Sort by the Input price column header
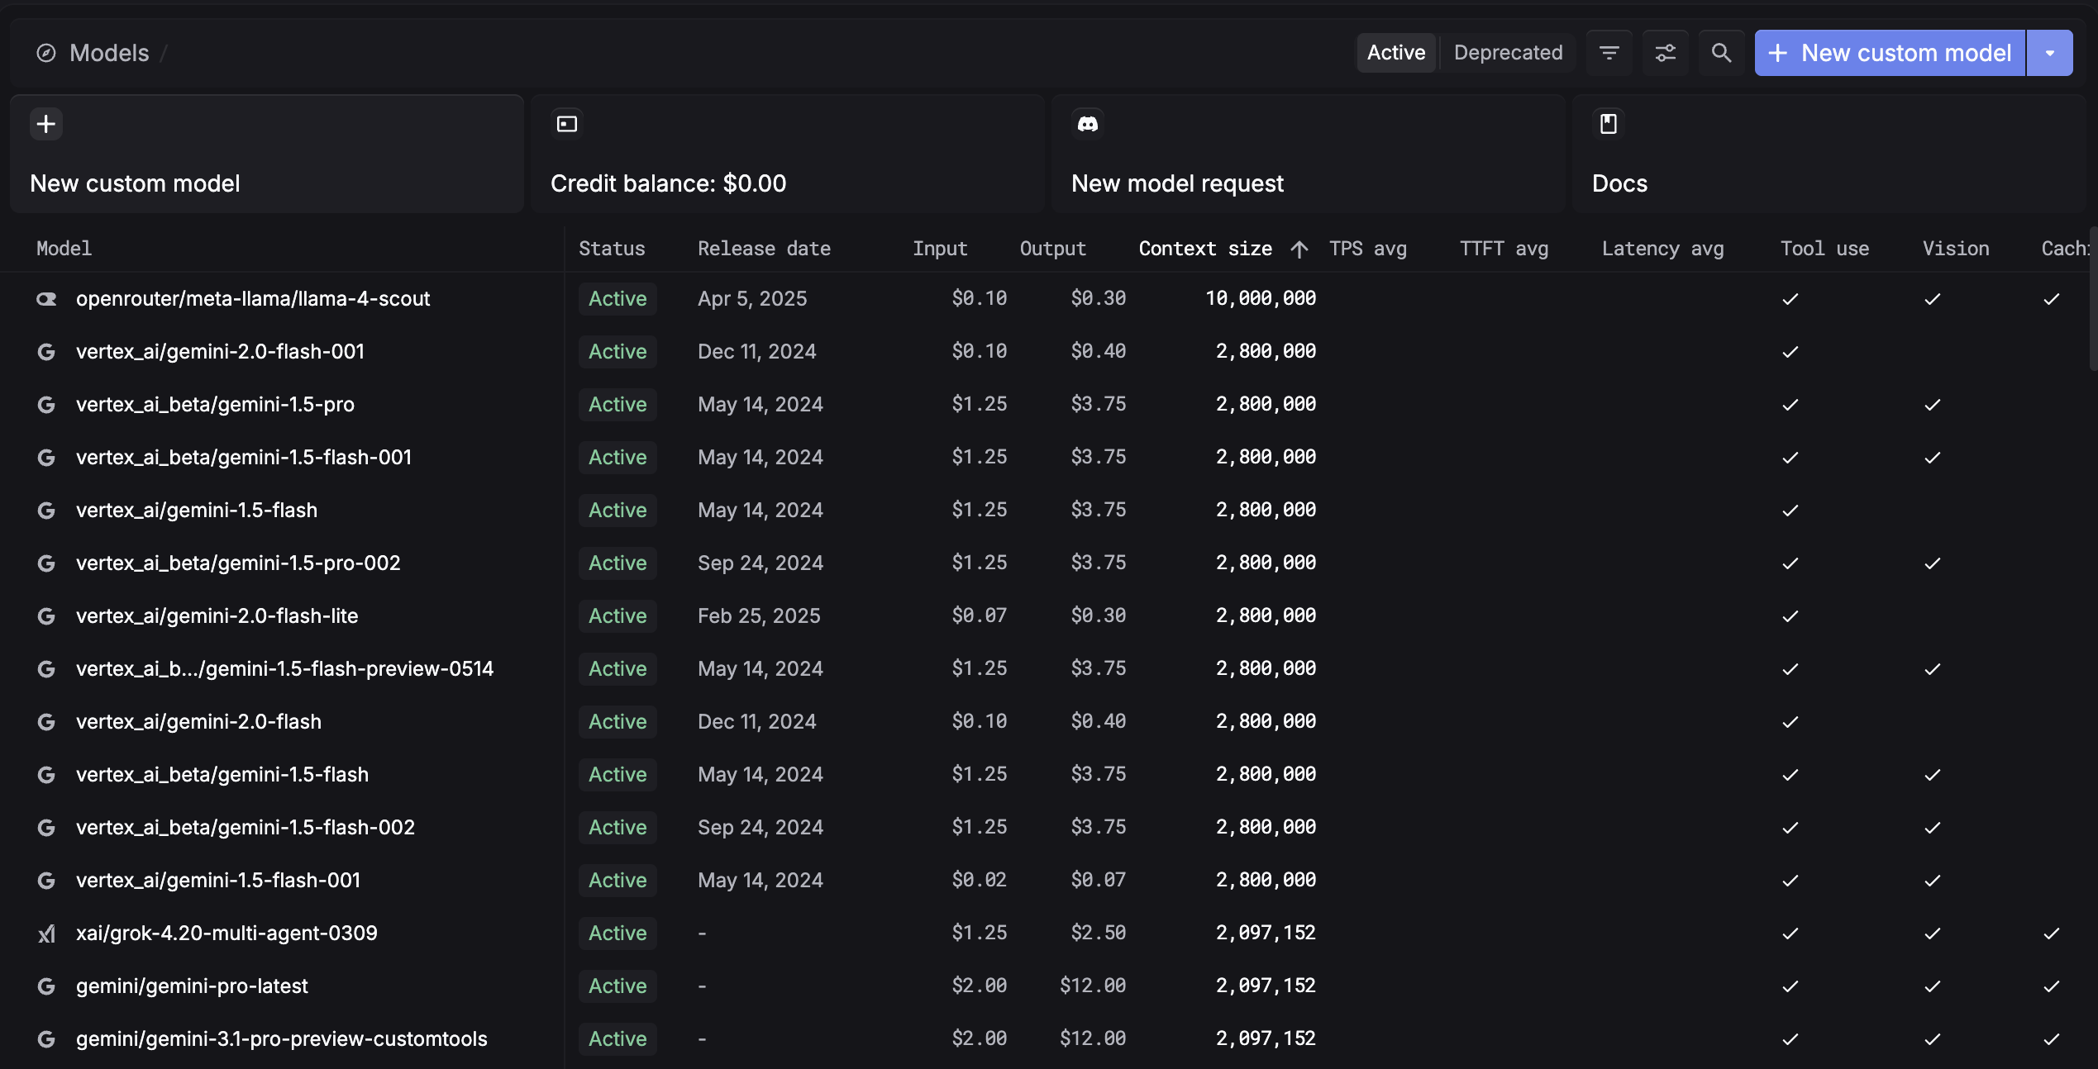 940,249
